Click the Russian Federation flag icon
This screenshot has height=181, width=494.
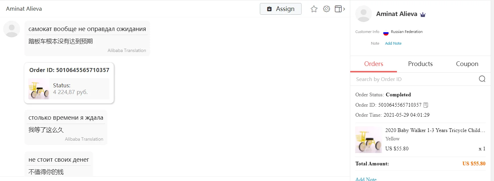(x=386, y=32)
